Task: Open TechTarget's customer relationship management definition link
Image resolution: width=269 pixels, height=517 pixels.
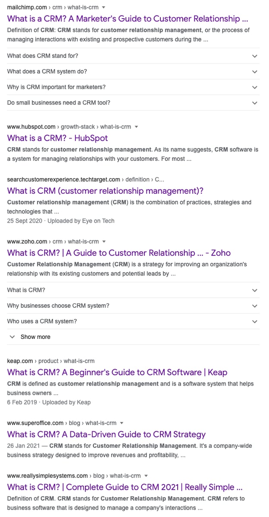Action: (105, 191)
